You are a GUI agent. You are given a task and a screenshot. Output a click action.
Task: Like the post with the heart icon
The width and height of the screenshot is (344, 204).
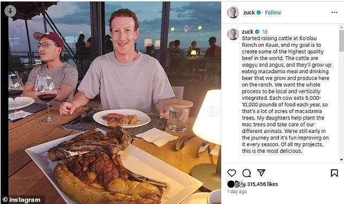(232, 173)
